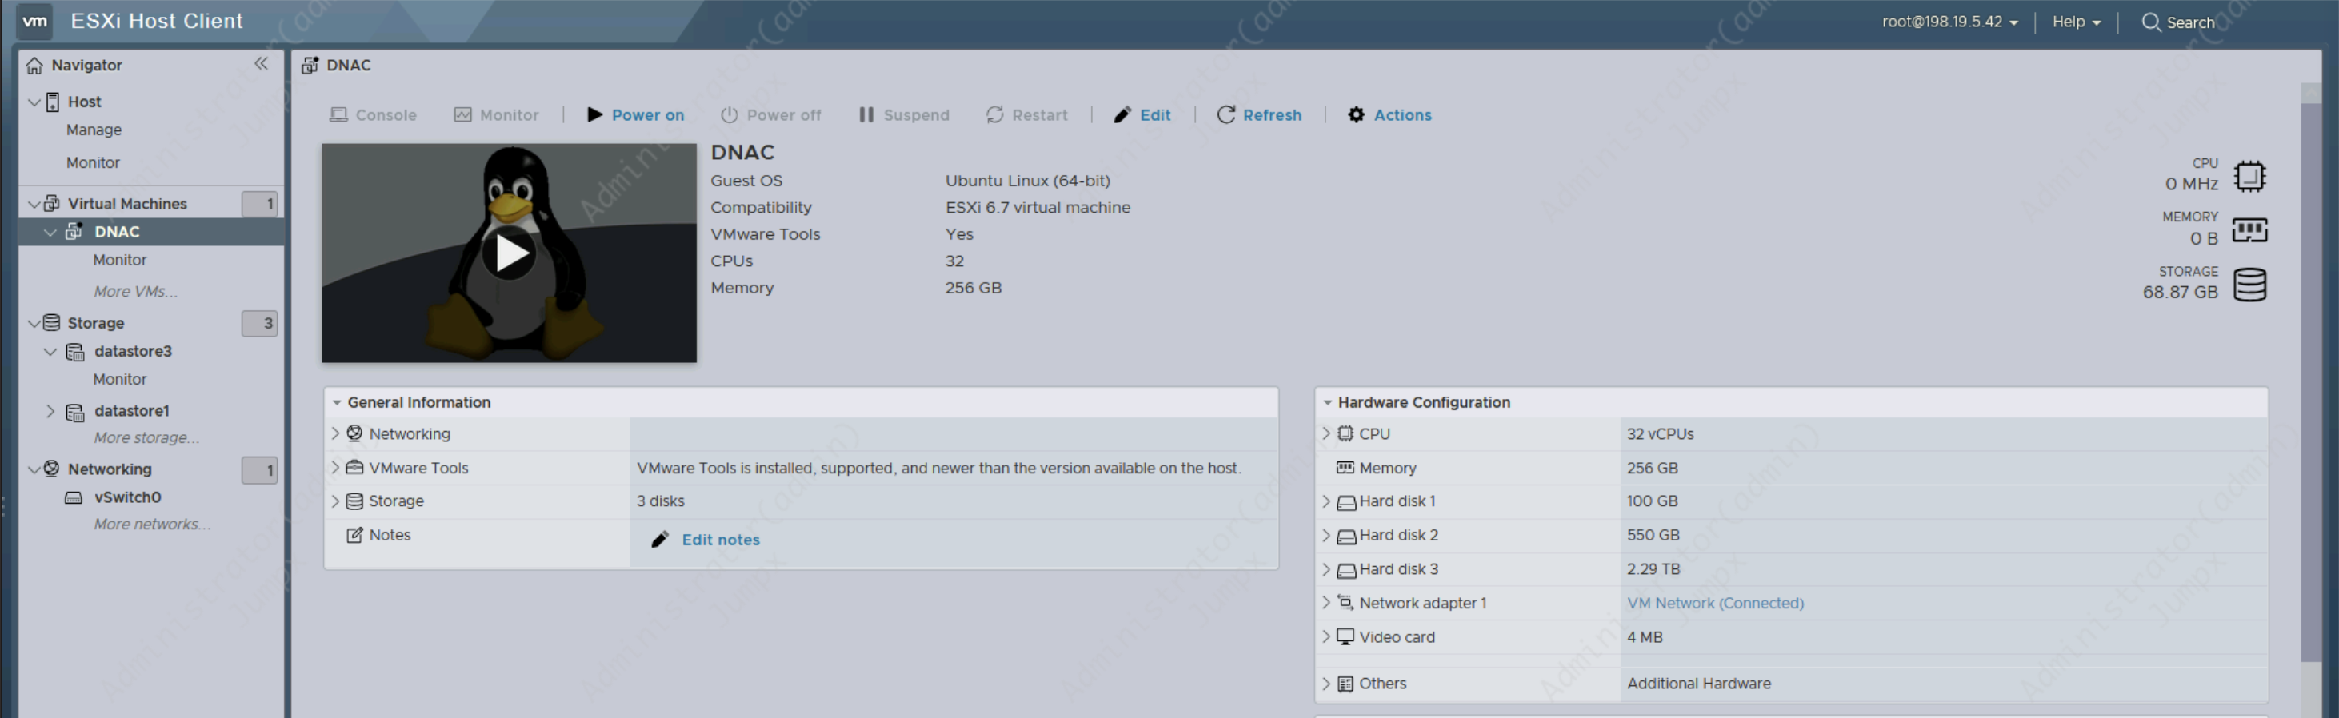Click the Edit notes link
2339x718 pixels.
pyautogui.click(x=720, y=540)
